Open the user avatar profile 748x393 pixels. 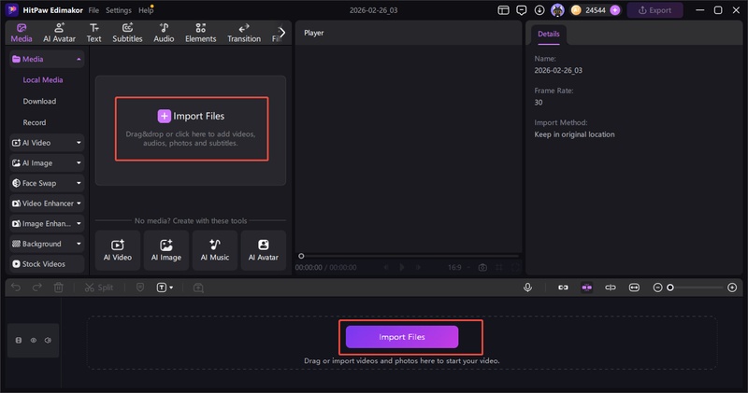pos(557,10)
